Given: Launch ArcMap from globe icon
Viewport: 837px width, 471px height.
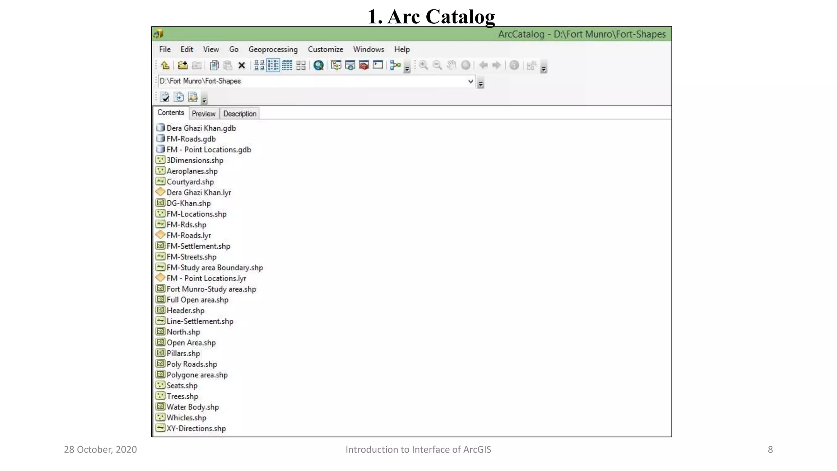Looking at the screenshot, I should tap(318, 65).
